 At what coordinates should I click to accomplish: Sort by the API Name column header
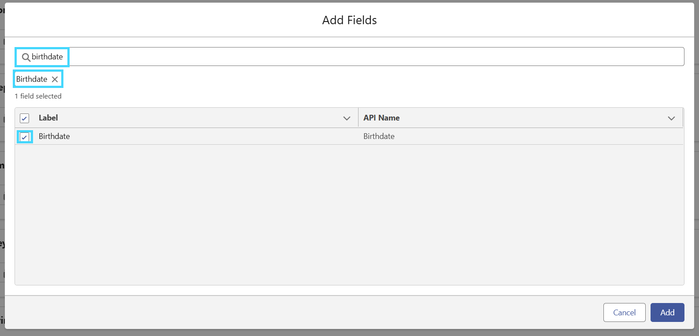381,118
